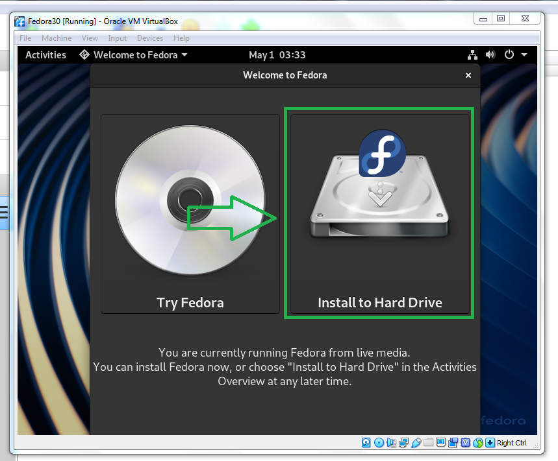This screenshot has width=558, height=461.
Task: Expand the Welcome to Fedora app menu
Action: tap(133, 54)
